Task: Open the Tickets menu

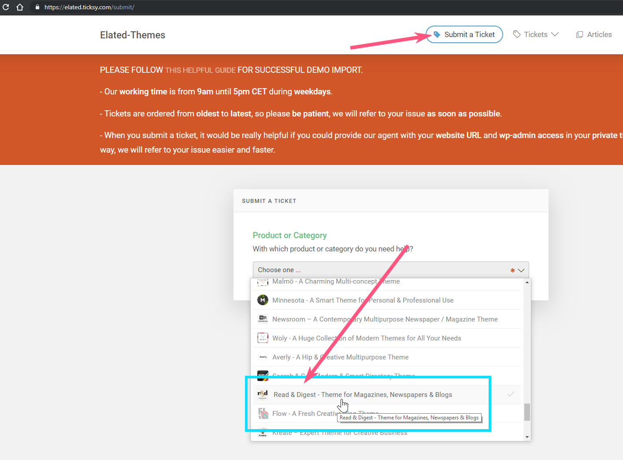Action: point(536,34)
